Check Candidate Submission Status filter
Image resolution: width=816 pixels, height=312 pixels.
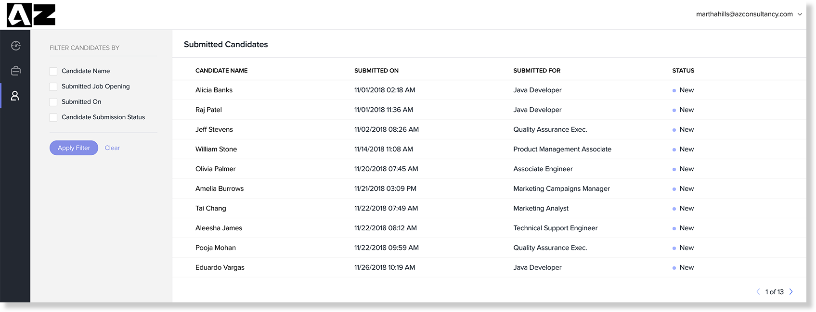coord(53,117)
